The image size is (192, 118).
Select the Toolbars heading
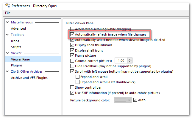[18, 35]
